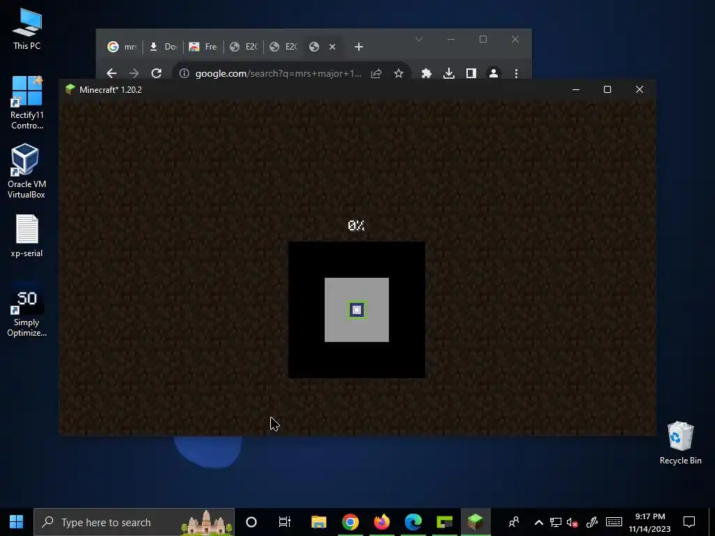Screen dimensions: 715x536
Task: Switch to Chrome in the taskbar
Action: [x=351, y=522]
